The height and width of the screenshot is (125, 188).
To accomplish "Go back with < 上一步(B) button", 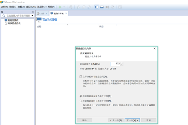I will [116, 120].
